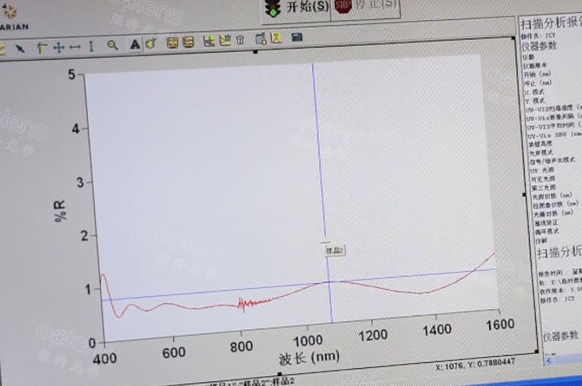Click the tracking cursor icon left of crosshair
This screenshot has width=582, height=386.
coord(42,46)
